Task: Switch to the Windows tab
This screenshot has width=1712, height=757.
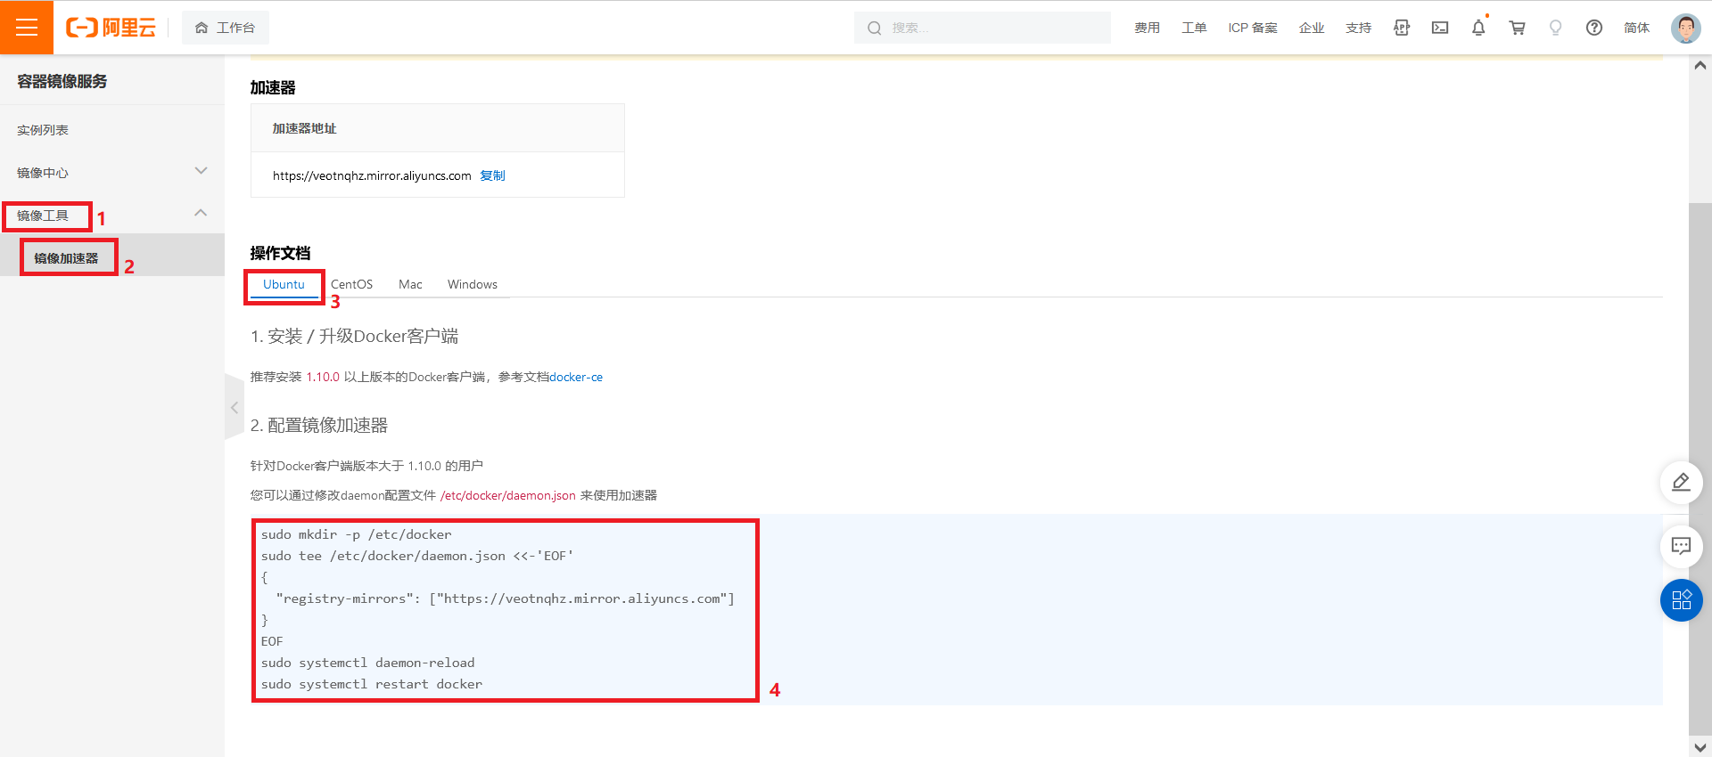Action: (x=473, y=284)
